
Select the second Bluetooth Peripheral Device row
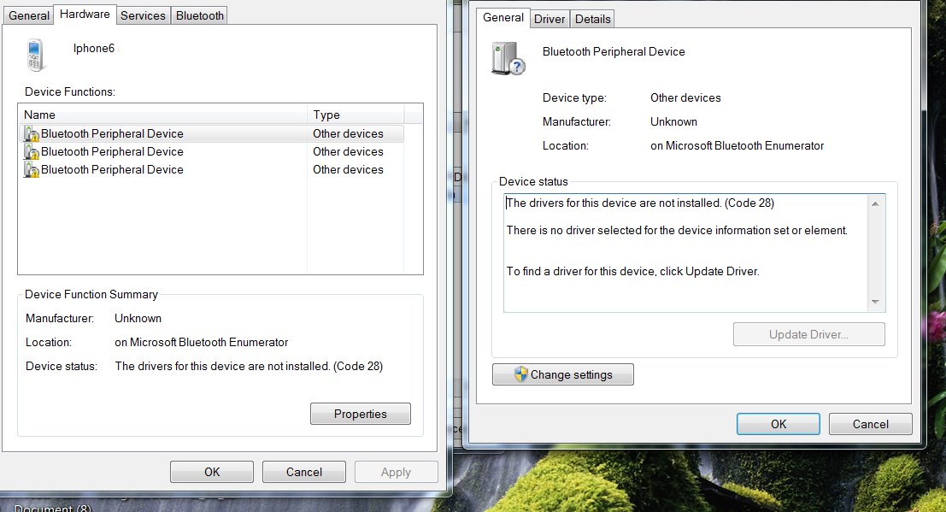click(x=211, y=151)
